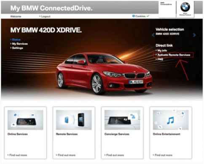The image size is (204, 164).
Task: Click the Concierge Services thumbnail image
Action: coord(122,120)
